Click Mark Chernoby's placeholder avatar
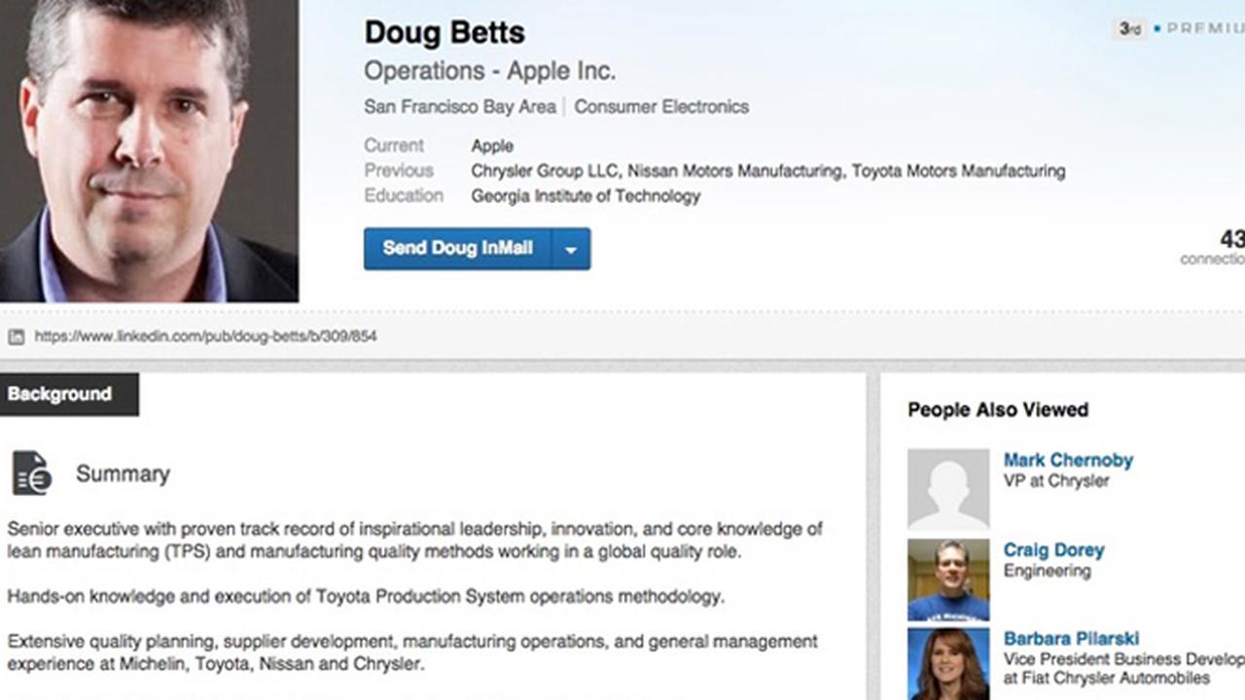The height and width of the screenshot is (700, 1245). pyautogui.click(x=947, y=489)
